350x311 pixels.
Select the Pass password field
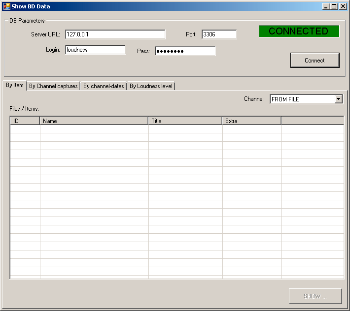pyautogui.click(x=185, y=51)
